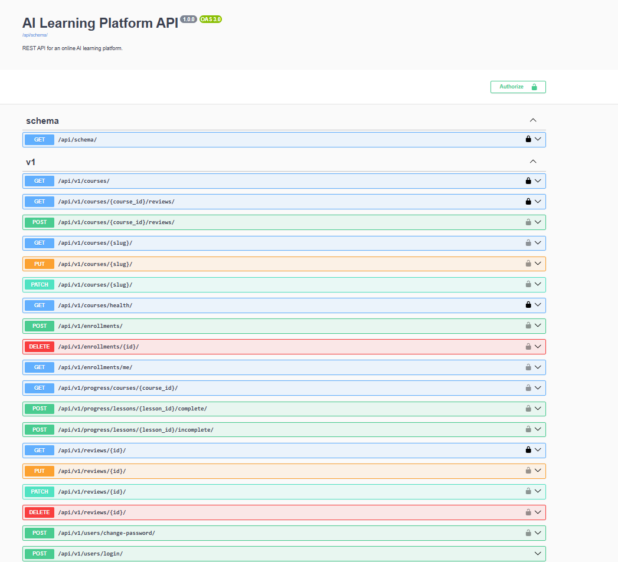The image size is (618, 562).
Task: Click the lock icon on GET /api/v1/courses/
Action: point(528,181)
